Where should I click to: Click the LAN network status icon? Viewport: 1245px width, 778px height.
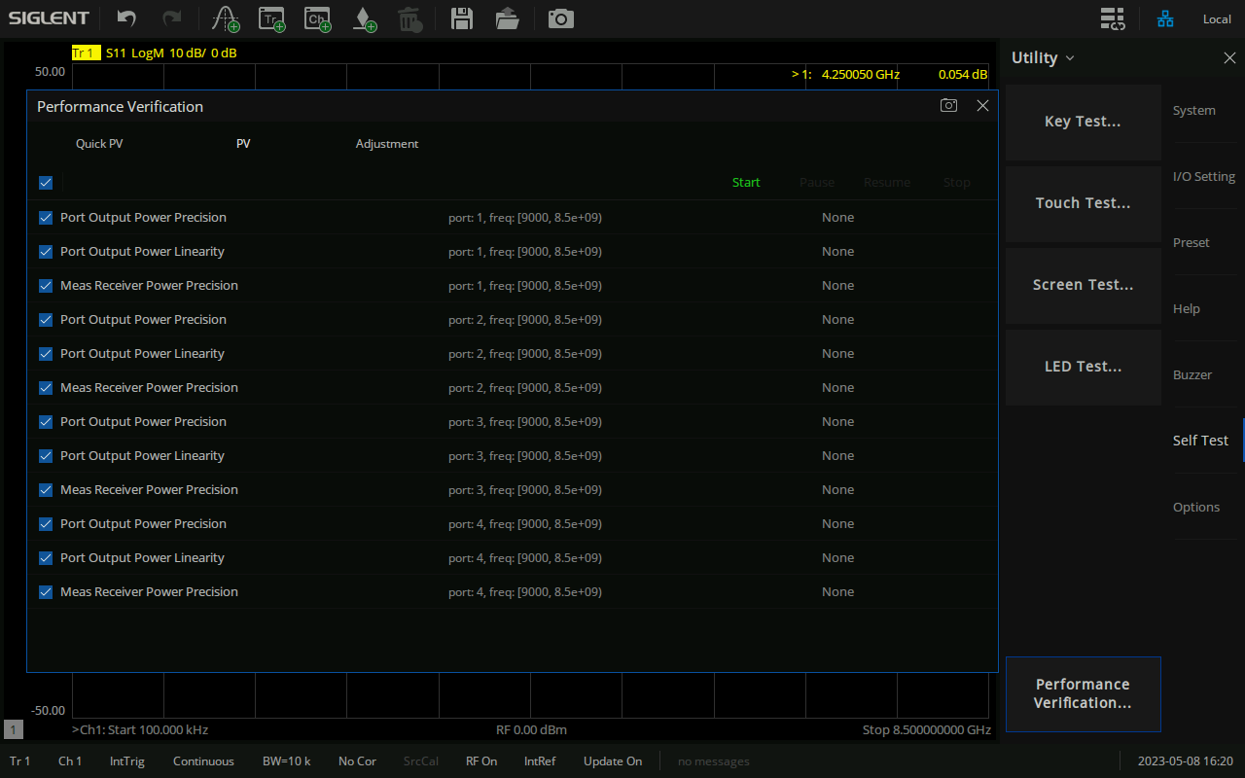pos(1164,18)
